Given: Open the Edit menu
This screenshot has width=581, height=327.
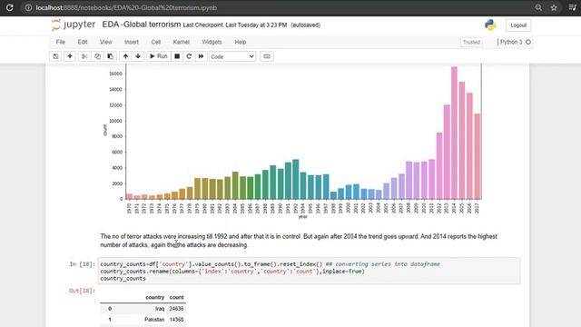Looking at the screenshot, I should (x=83, y=42).
